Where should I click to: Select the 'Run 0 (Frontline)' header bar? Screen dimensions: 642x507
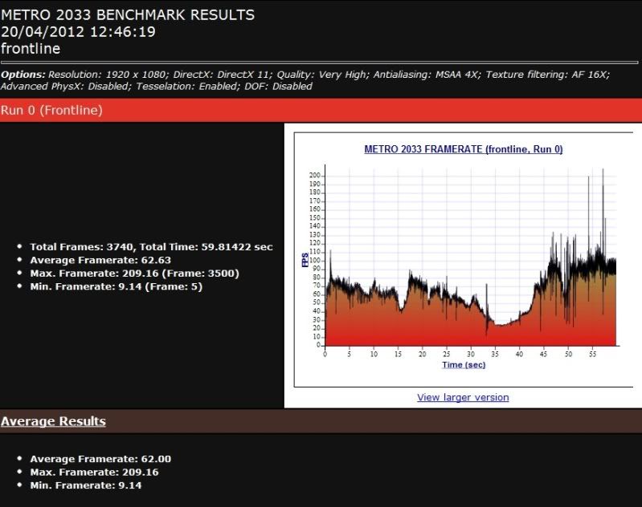(x=321, y=110)
